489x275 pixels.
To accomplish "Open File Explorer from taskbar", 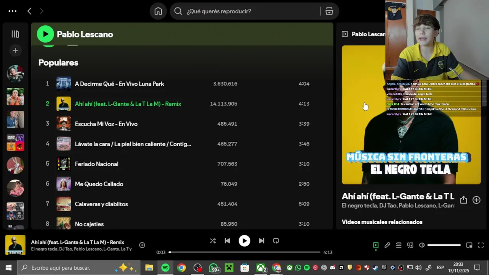I will pos(149,268).
